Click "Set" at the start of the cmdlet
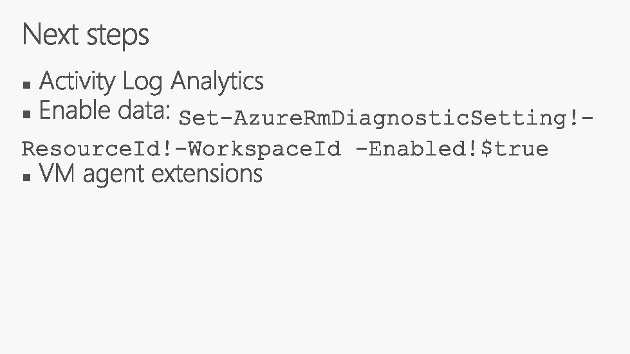The image size is (630, 354). coord(198,118)
